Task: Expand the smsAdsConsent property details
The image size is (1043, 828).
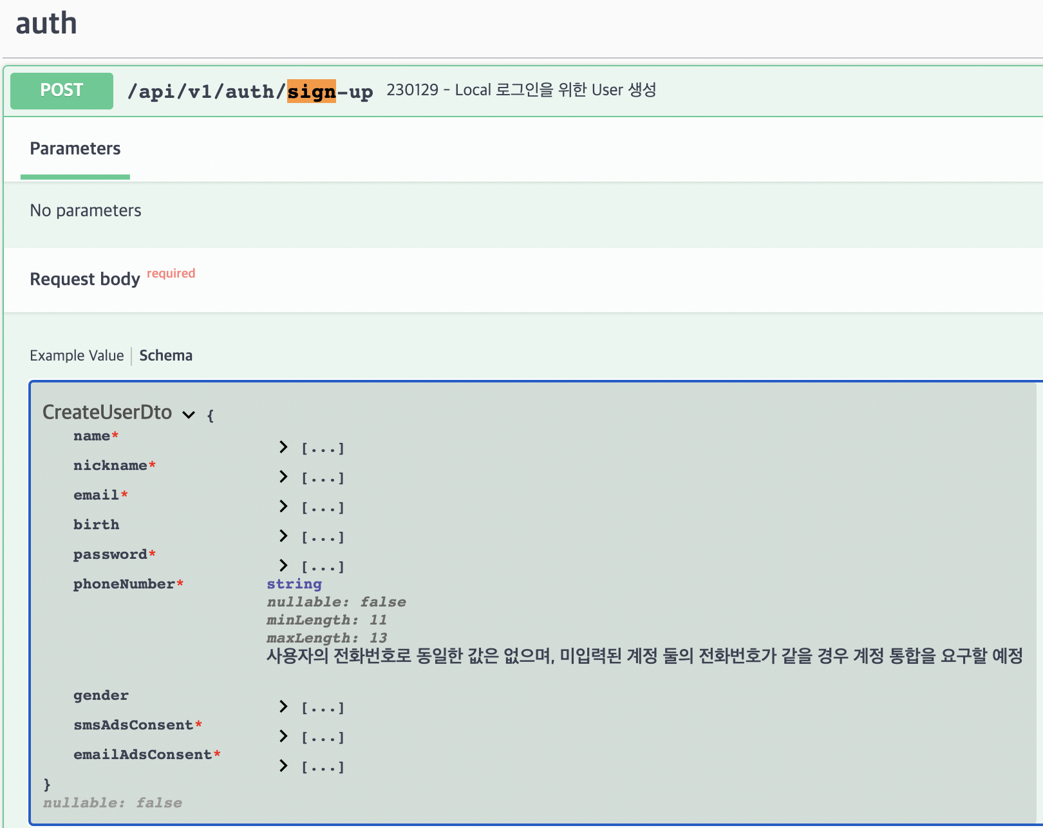Action: tap(283, 736)
